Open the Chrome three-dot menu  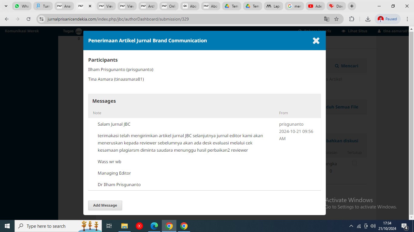click(407, 19)
